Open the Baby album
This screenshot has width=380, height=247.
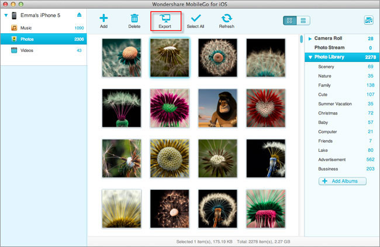342,122
